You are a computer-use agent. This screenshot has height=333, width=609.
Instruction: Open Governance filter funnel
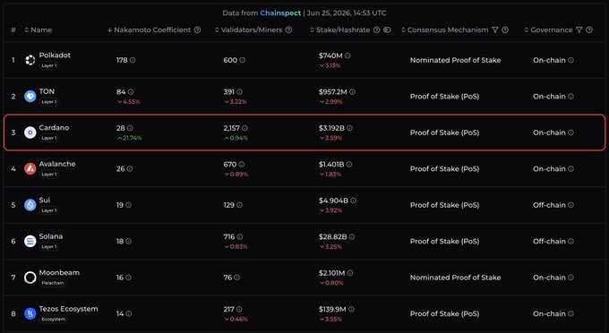pos(579,30)
